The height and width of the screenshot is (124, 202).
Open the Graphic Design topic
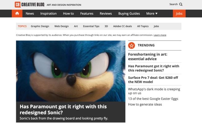(x=40, y=26)
